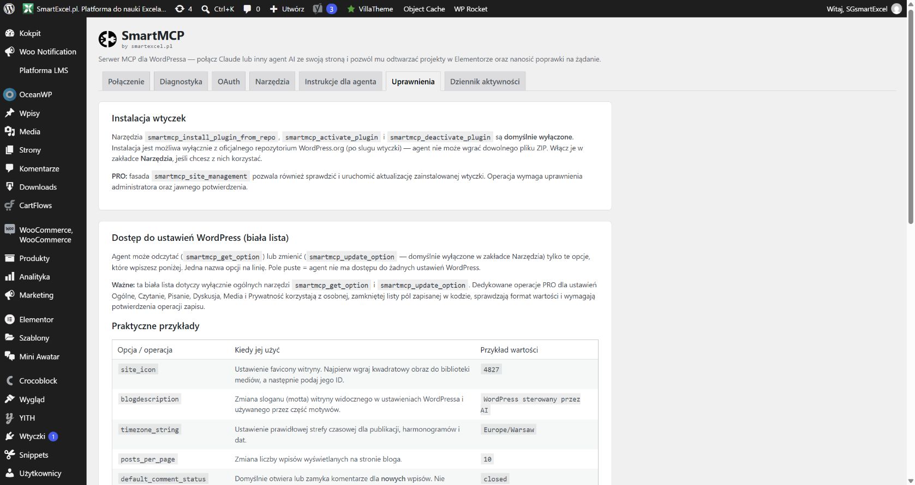
Task: Open Strony pages icon
Action: 9,150
